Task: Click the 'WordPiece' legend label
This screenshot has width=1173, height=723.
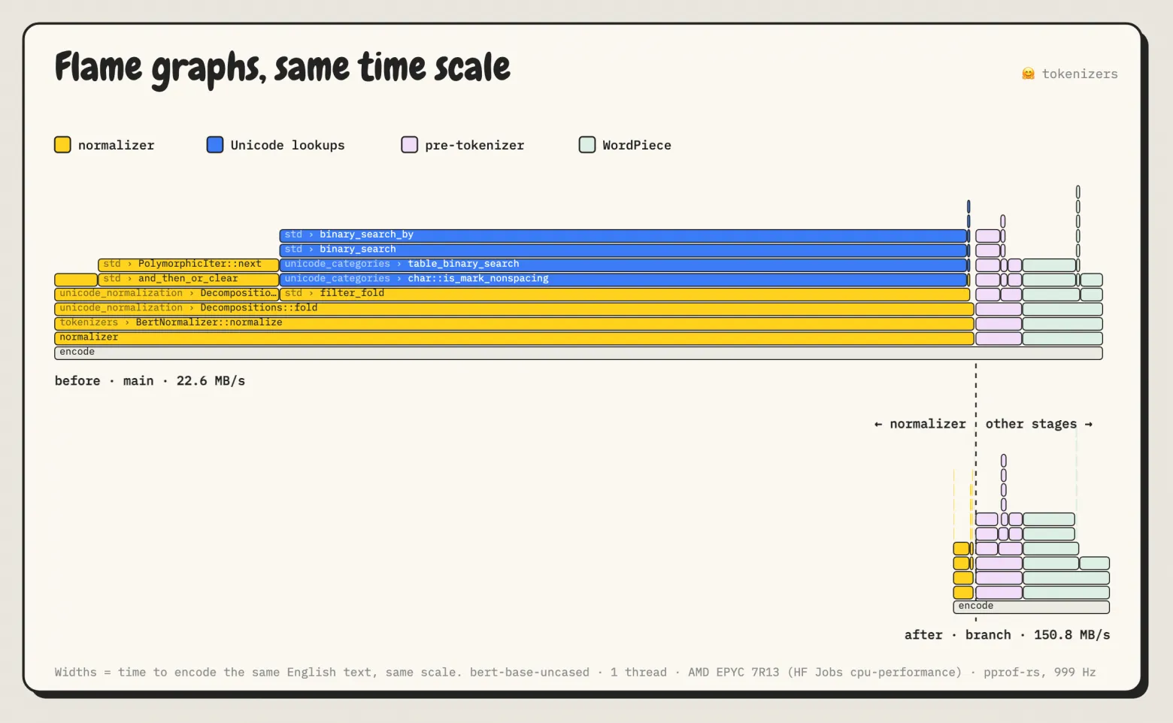Action: [637, 145]
